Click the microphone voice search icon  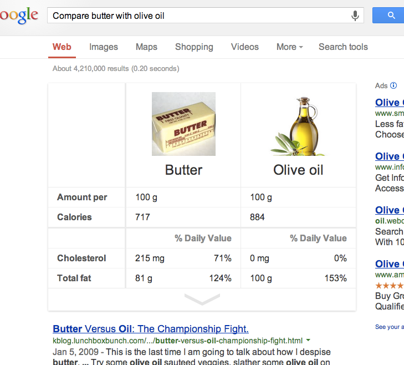[x=355, y=16]
